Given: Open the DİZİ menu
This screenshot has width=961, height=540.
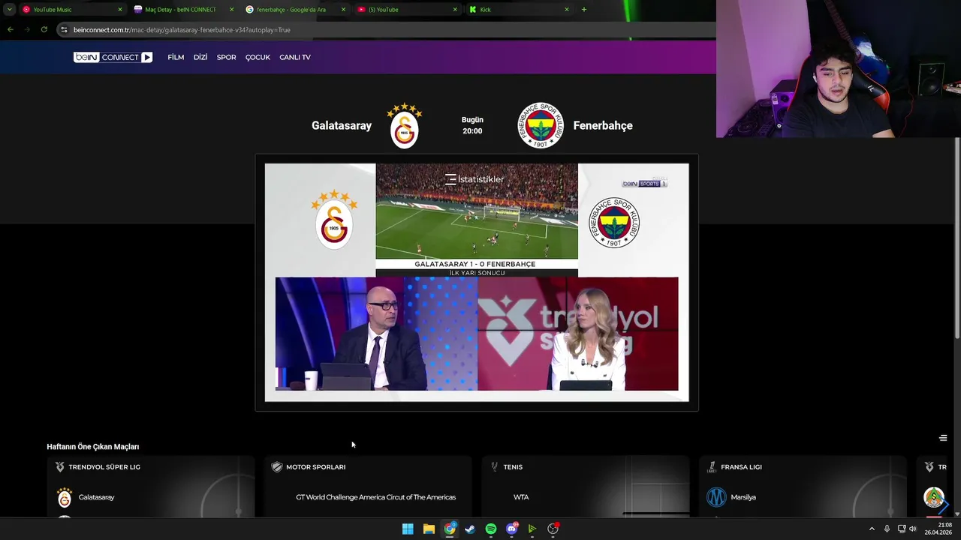Looking at the screenshot, I should (200, 57).
